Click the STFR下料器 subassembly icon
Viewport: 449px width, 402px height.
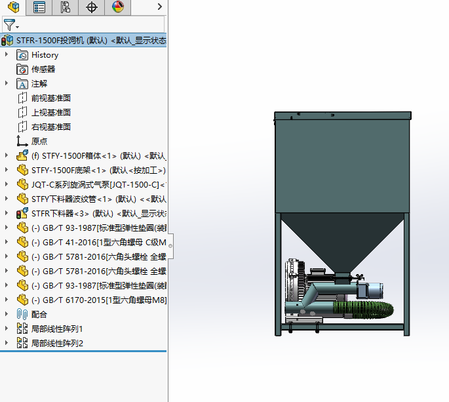(x=22, y=213)
